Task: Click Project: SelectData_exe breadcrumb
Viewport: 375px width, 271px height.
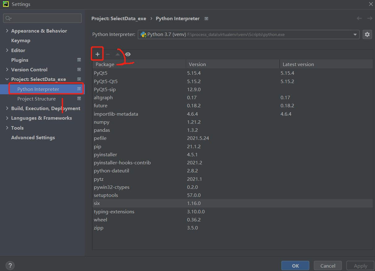Action: click(119, 19)
